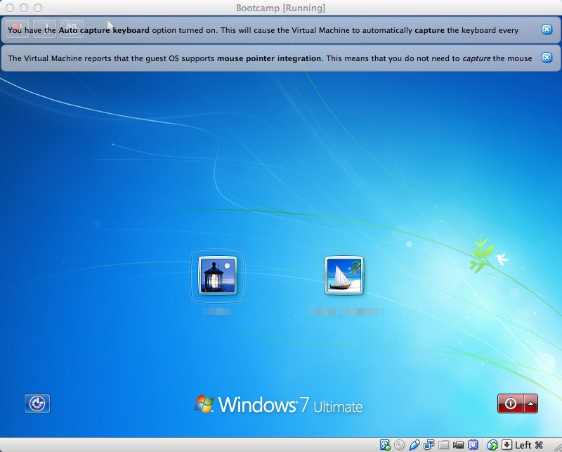Viewport: 562px width, 452px height.
Task: Click the network adapters indicator icon
Action: (429, 445)
